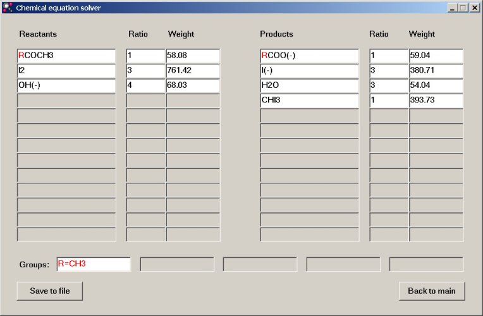Screen dimensions: 483x316
Task: Click the Groups label
Action: point(34,265)
